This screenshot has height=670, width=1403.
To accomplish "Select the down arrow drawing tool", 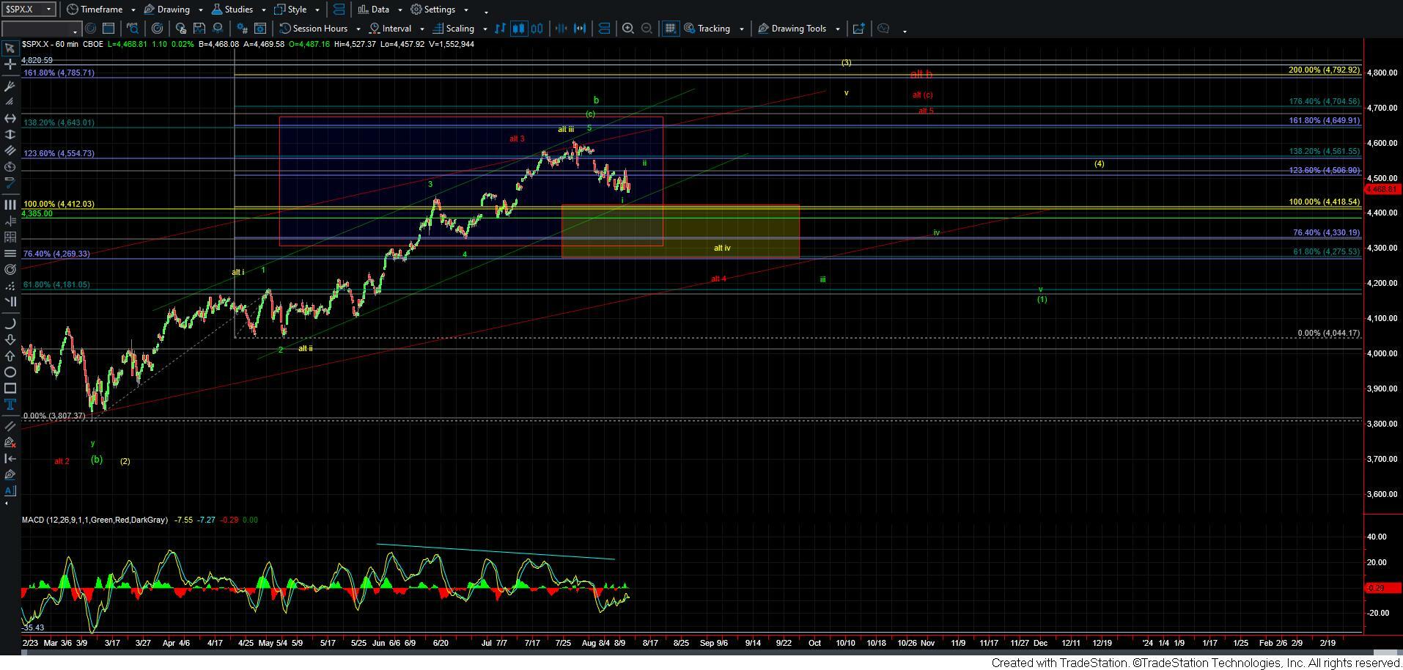I will 10,339.
